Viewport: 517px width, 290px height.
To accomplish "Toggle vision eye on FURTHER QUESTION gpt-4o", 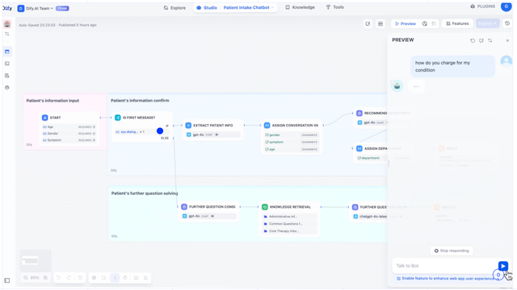I will 212,216.
